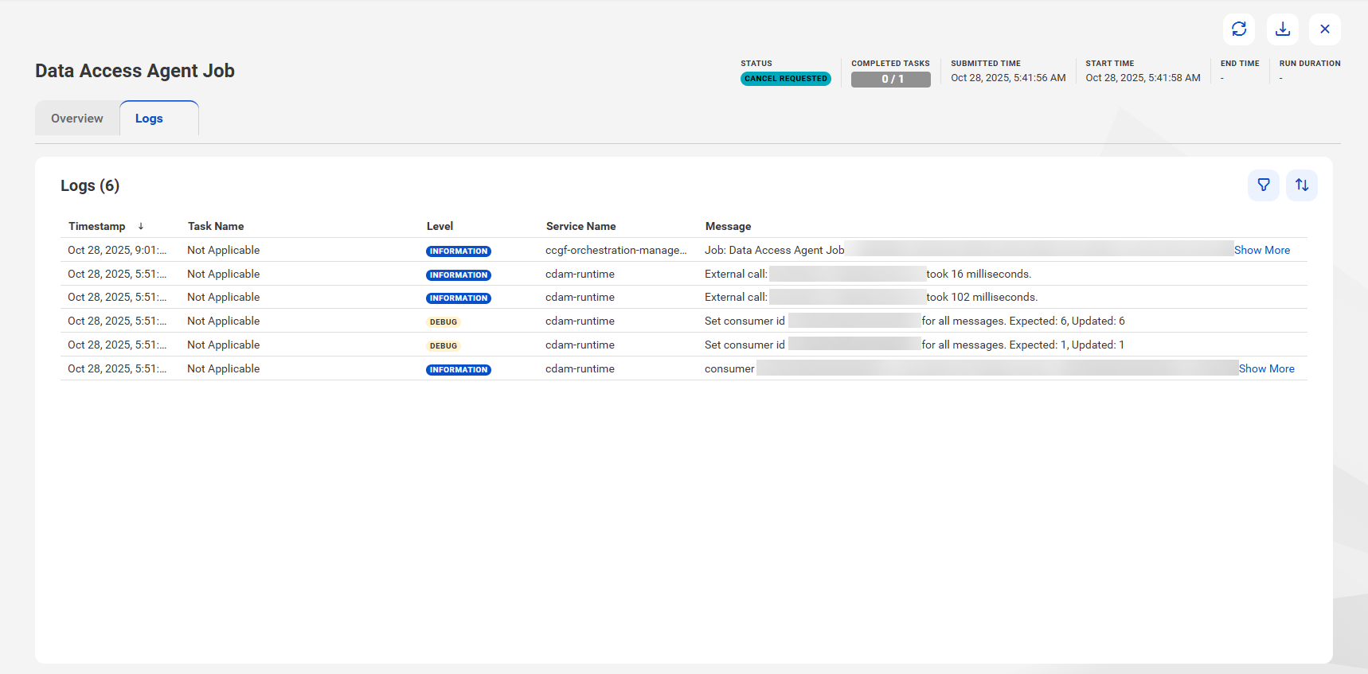Click INFORMATION badge in the ccgf-orchestration row
This screenshot has height=674, width=1368.
pos(459,251)
